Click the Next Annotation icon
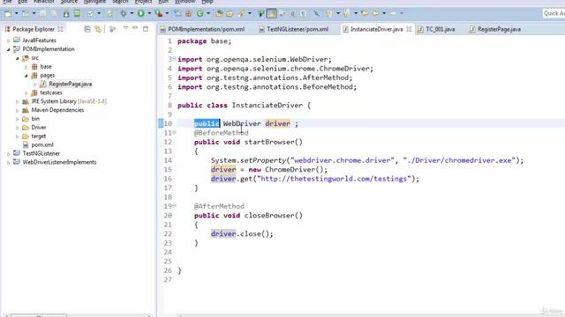The width and height of the screenshot is (565, 317). click(x=328, y=14)
